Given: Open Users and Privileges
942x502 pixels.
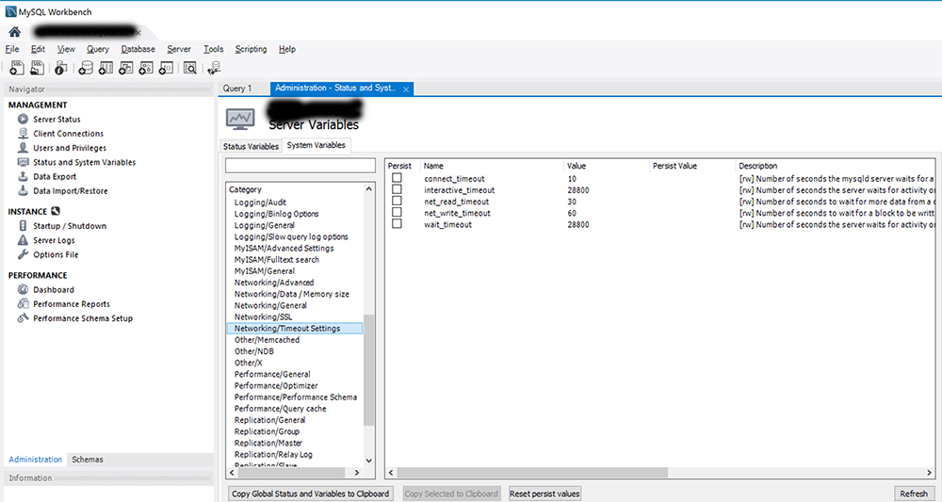Looking at the screenshot, I should click(70, 148).
